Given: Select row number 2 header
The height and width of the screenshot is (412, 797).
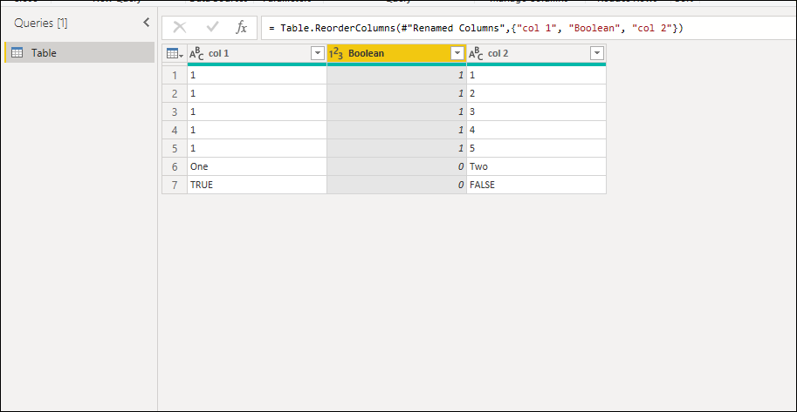Looking at the screenshot, I should pos(175,93).
